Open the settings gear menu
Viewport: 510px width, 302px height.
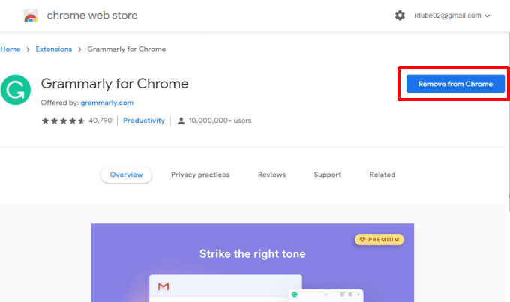tap(400, 16)
